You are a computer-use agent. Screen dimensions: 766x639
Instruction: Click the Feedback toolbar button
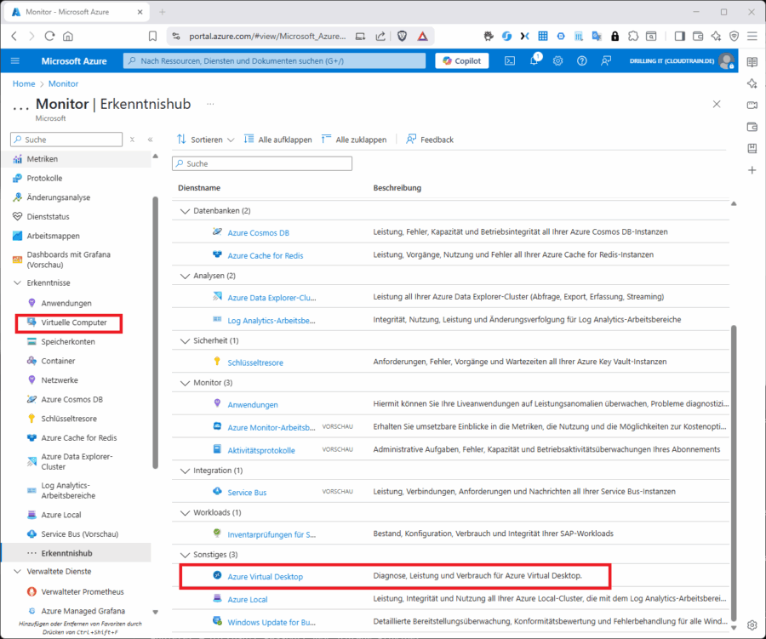[x=430, y=140]
